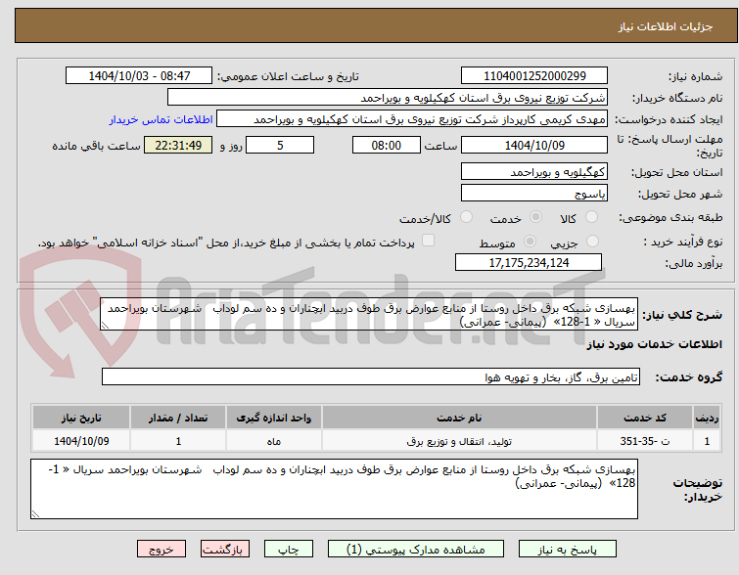Click the جزئیات اطلاعات نیاز header title
The width and height of the screenshot is (739, 575).
665,26
